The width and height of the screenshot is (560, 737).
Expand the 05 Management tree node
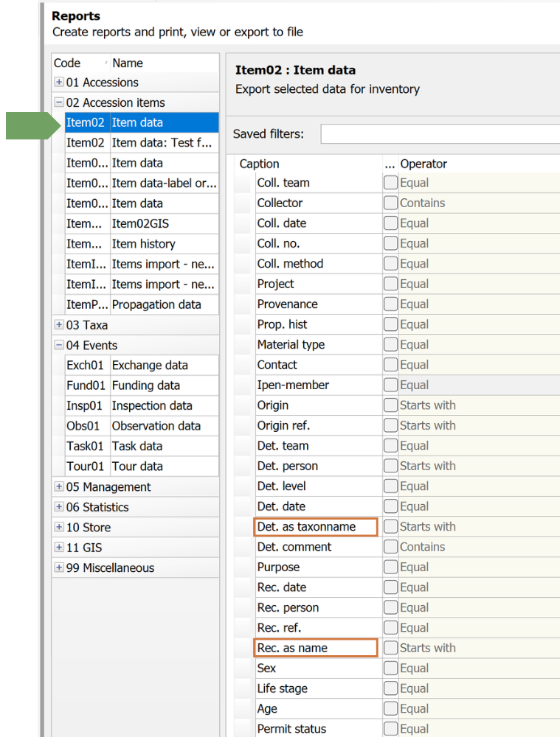(59, 486)
